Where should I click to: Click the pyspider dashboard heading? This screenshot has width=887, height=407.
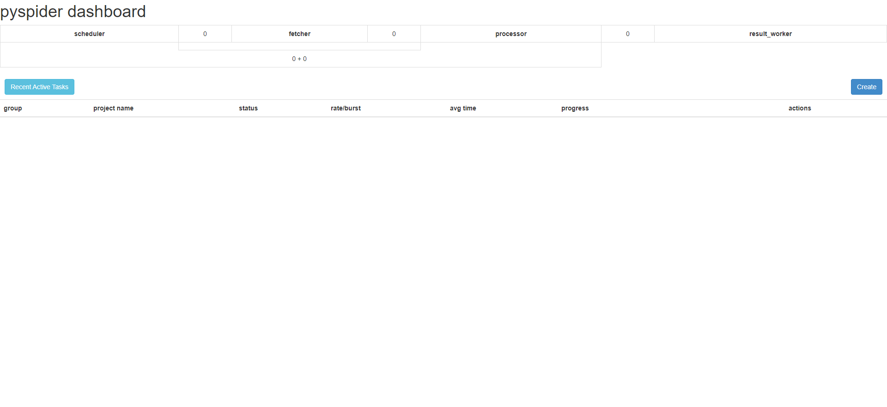[73, 12]
